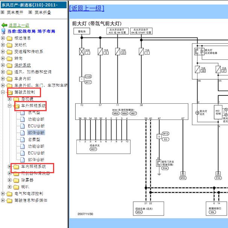Expand the 后视镜 node

(x=9, y=99)
